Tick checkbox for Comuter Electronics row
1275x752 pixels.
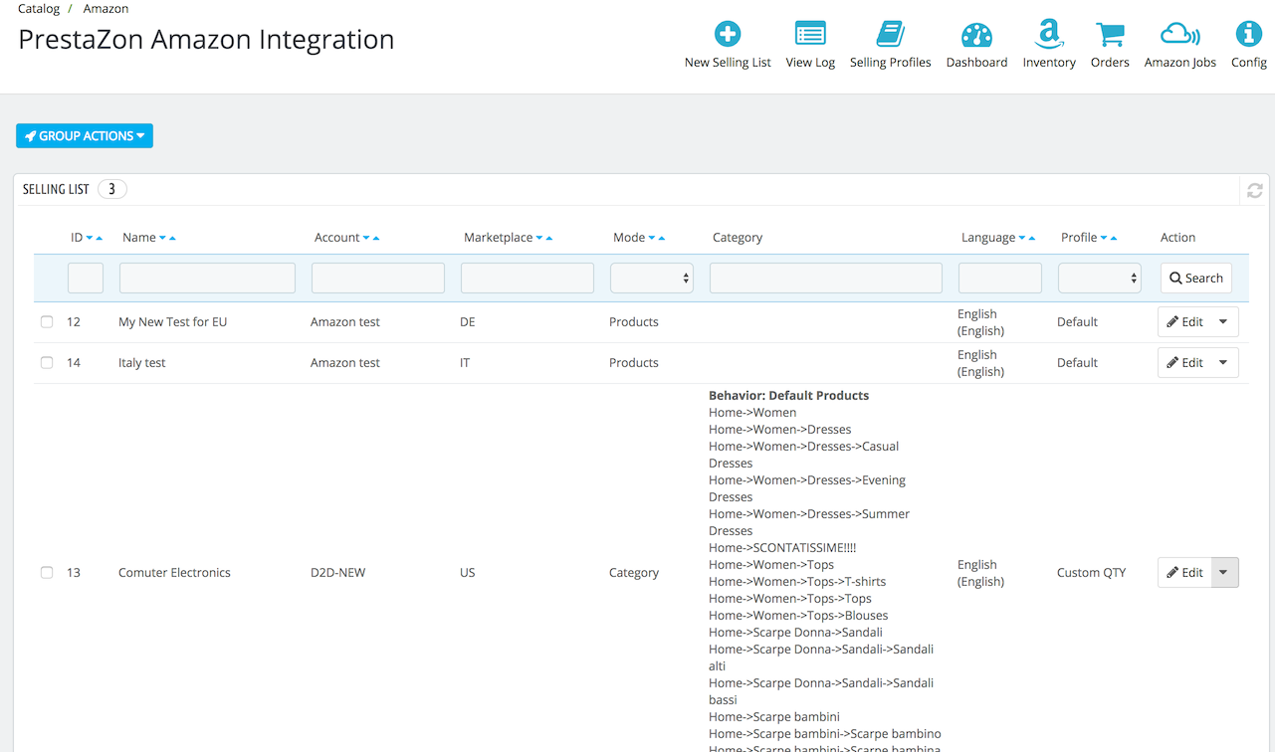pyautogui.click(x=47, y=573)
